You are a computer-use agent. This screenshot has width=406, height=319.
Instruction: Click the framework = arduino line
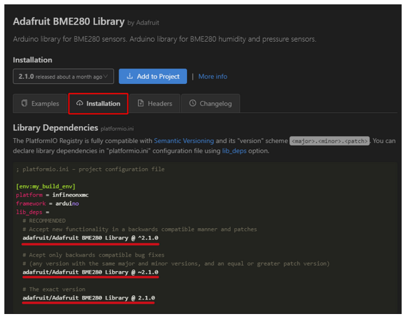click(47, 203)
